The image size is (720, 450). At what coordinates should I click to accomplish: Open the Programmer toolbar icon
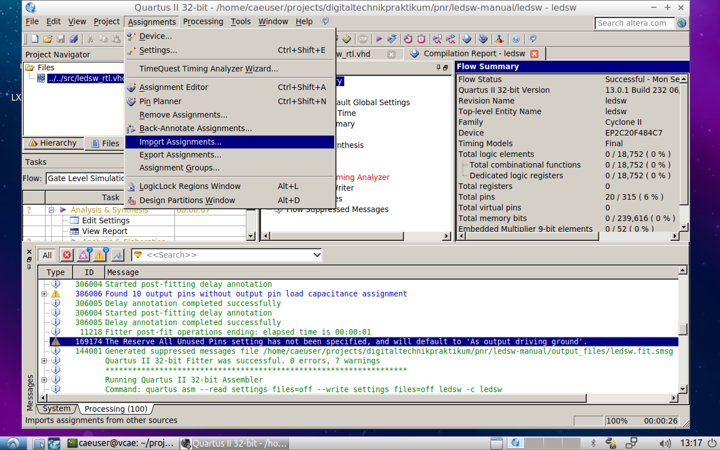pyautogui.click(x=483, y=39)
